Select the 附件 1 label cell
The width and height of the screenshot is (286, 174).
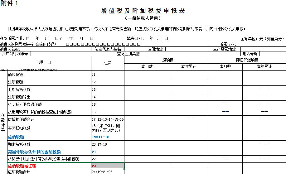coord(9,3)
